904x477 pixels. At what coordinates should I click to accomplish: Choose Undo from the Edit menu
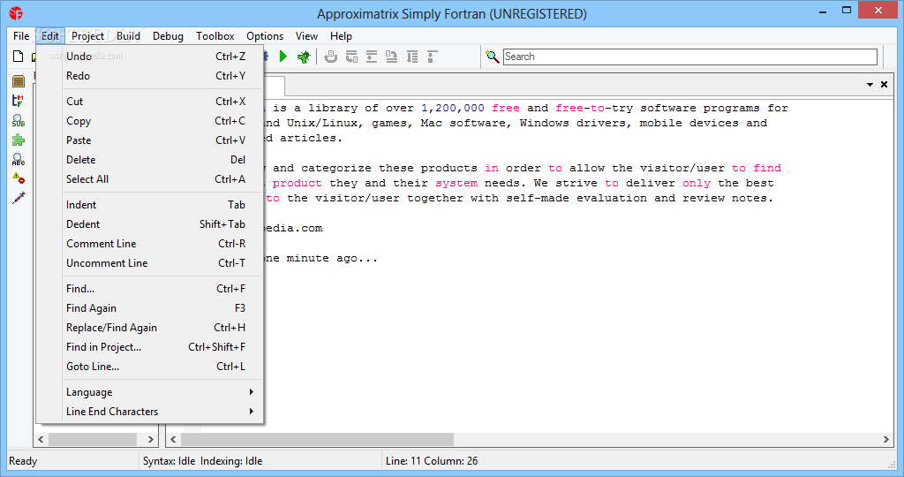pyautogui.click(x=161, y=56)
